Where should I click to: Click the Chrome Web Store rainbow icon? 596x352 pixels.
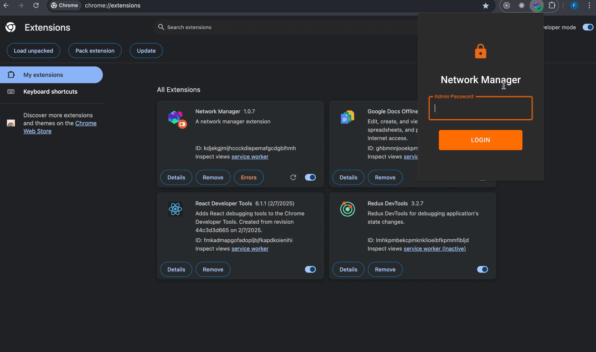[x=11, y=123]
